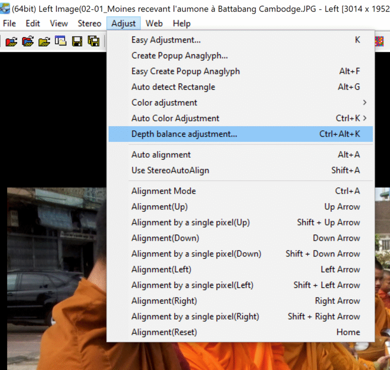Click the application icon in title bar

pyautogui.click(x=5, y=9)
